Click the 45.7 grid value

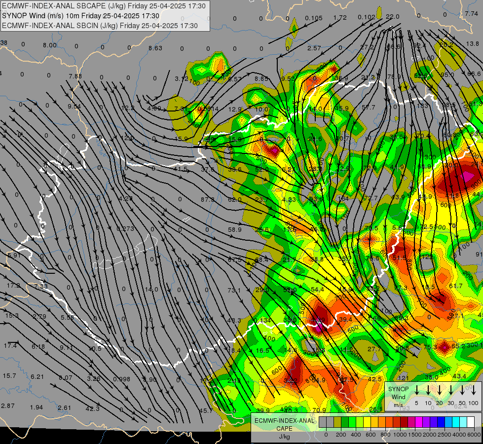206,410
